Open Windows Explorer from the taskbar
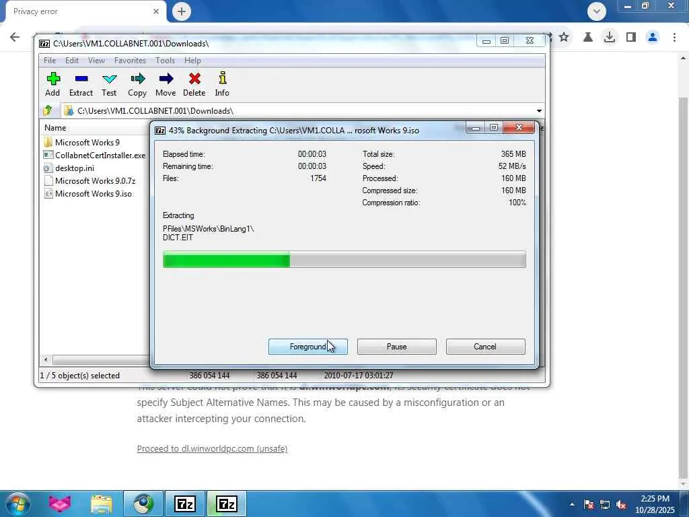This screenshot has height=517, width=689. pyautogui.click(x=102, y=504)
